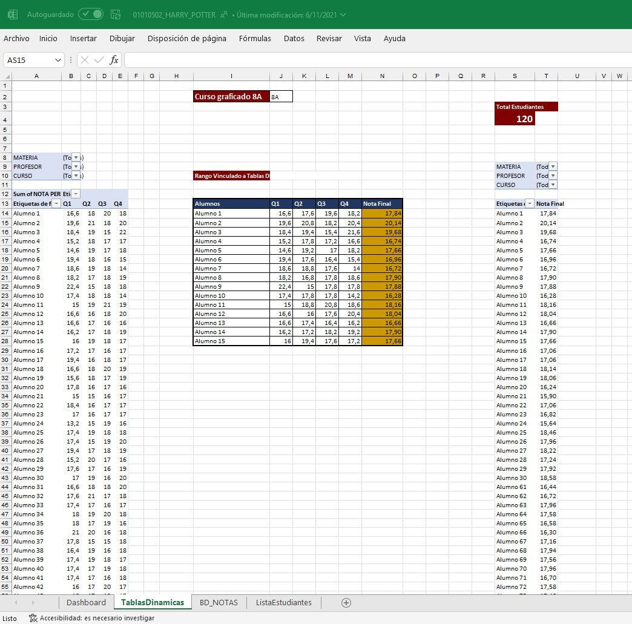Expand the Última modificación chevron
The image size is (632, 624).
[343, 15]
